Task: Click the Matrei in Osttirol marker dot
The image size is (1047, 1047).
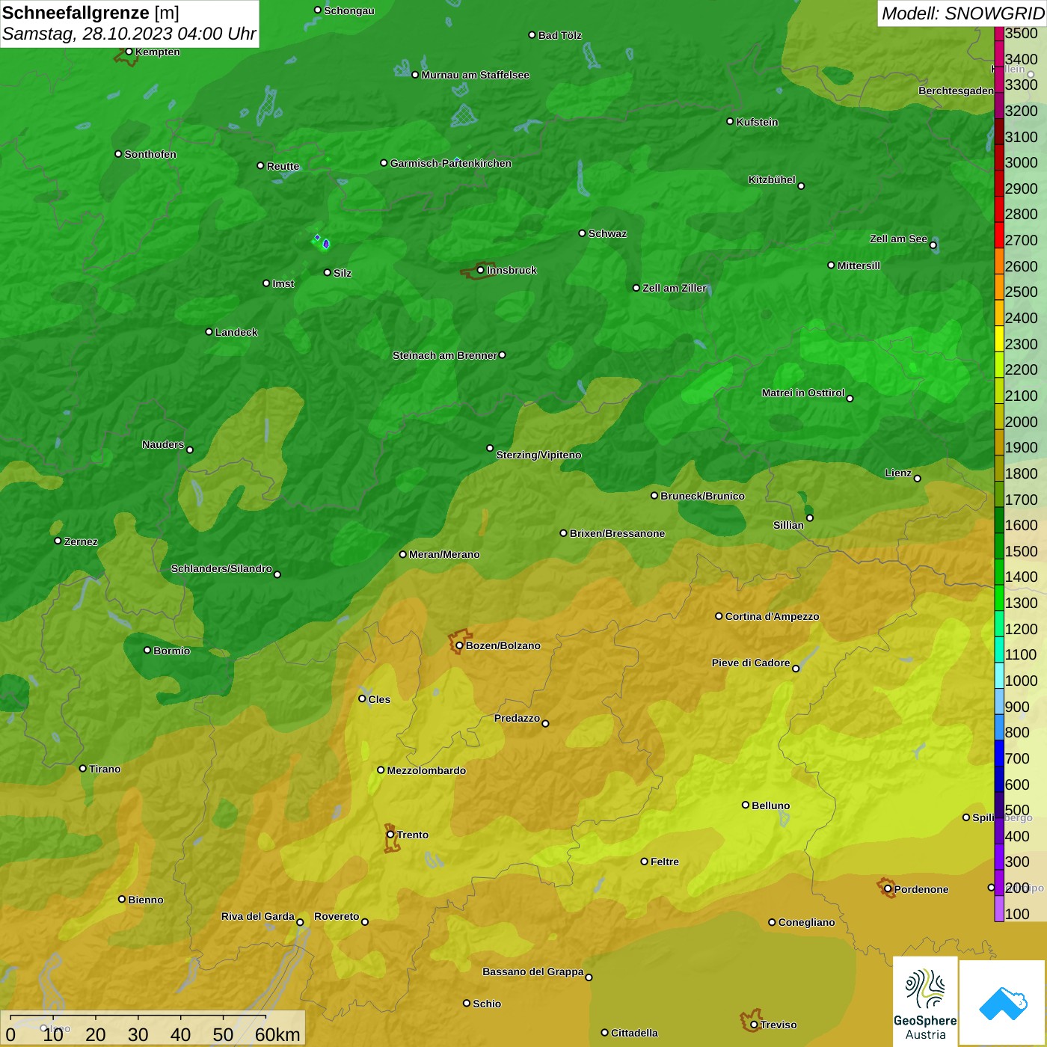Action: tap(850, 399)
